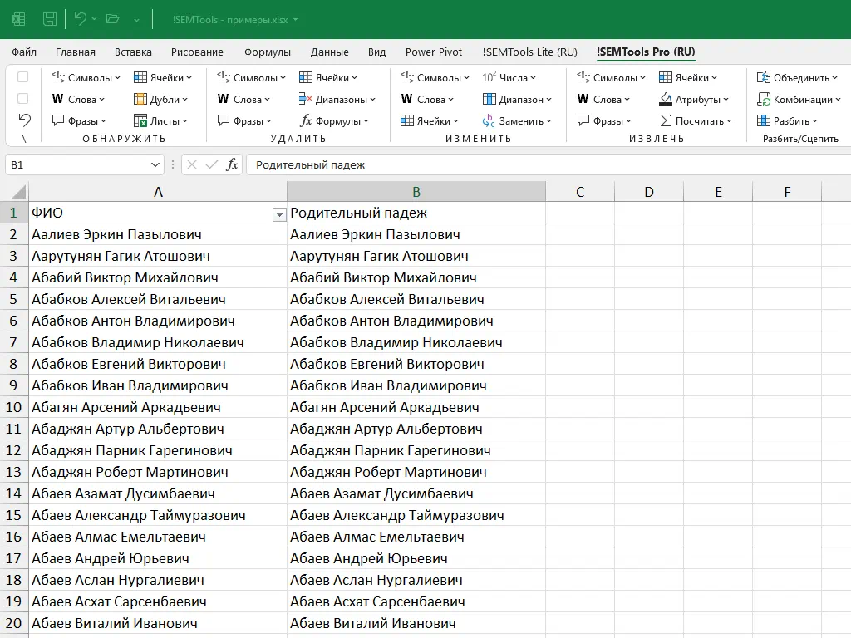Viewport: 851px width, 638px height.
Task: Open Символы in the УДАЛИТЬ group
Action: coord(251,77)
